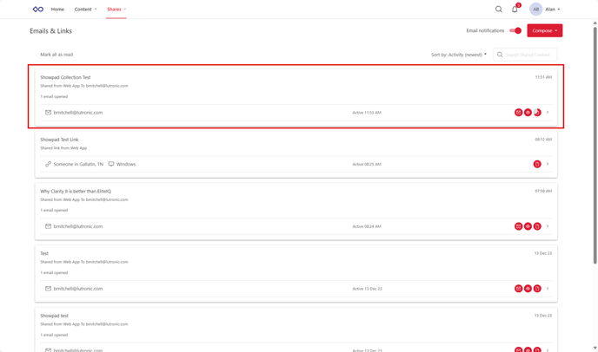Expand Why Clarity II recipient row chevron
598x352 pixels.
click(548, 226)
